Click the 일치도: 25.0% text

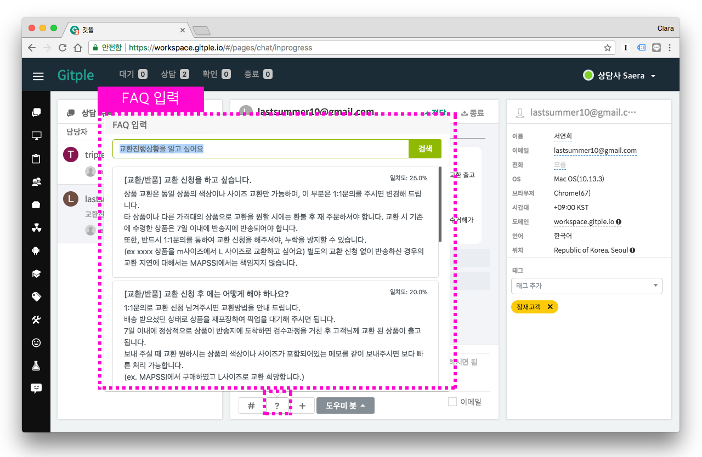[x=408, y=178]
